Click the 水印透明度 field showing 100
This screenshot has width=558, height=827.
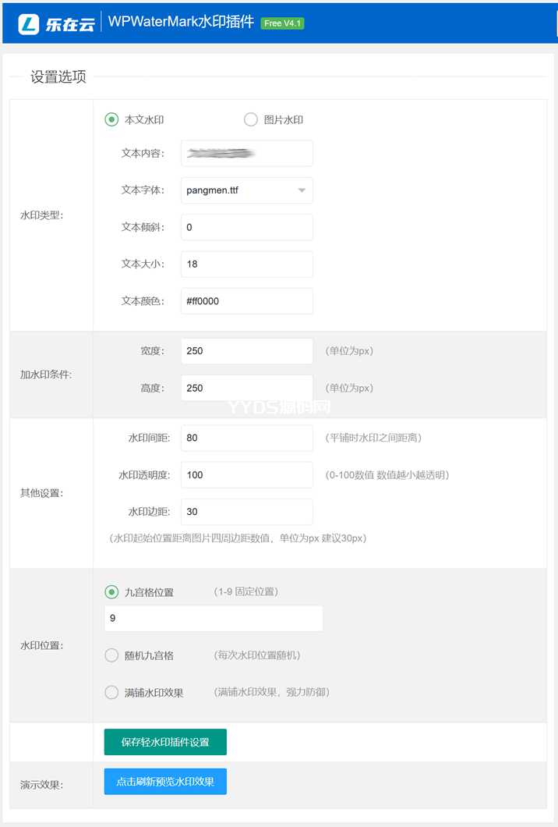[246, 474]
